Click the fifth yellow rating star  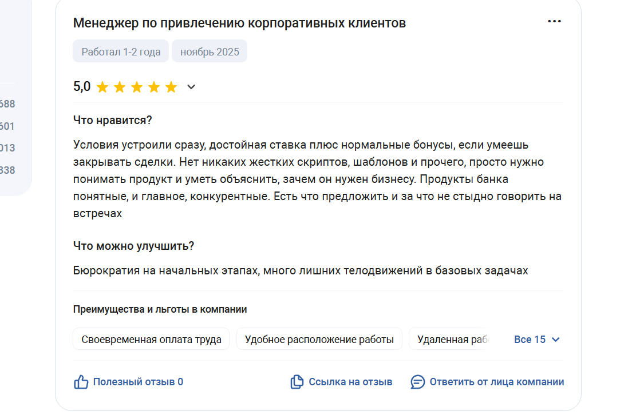coord(171,87)
